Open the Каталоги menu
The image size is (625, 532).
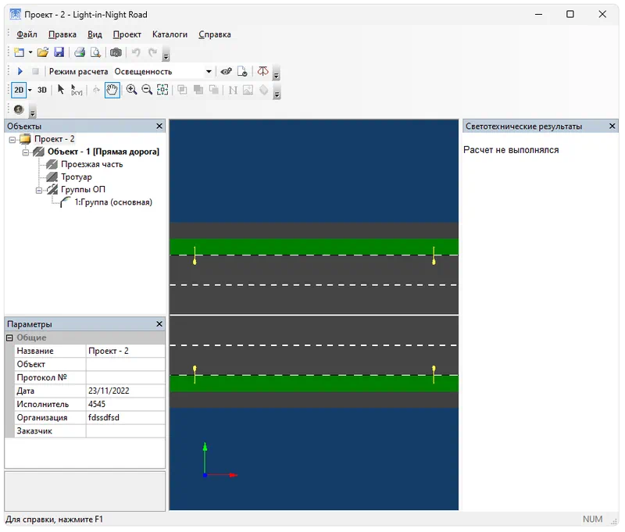(170, 34)
